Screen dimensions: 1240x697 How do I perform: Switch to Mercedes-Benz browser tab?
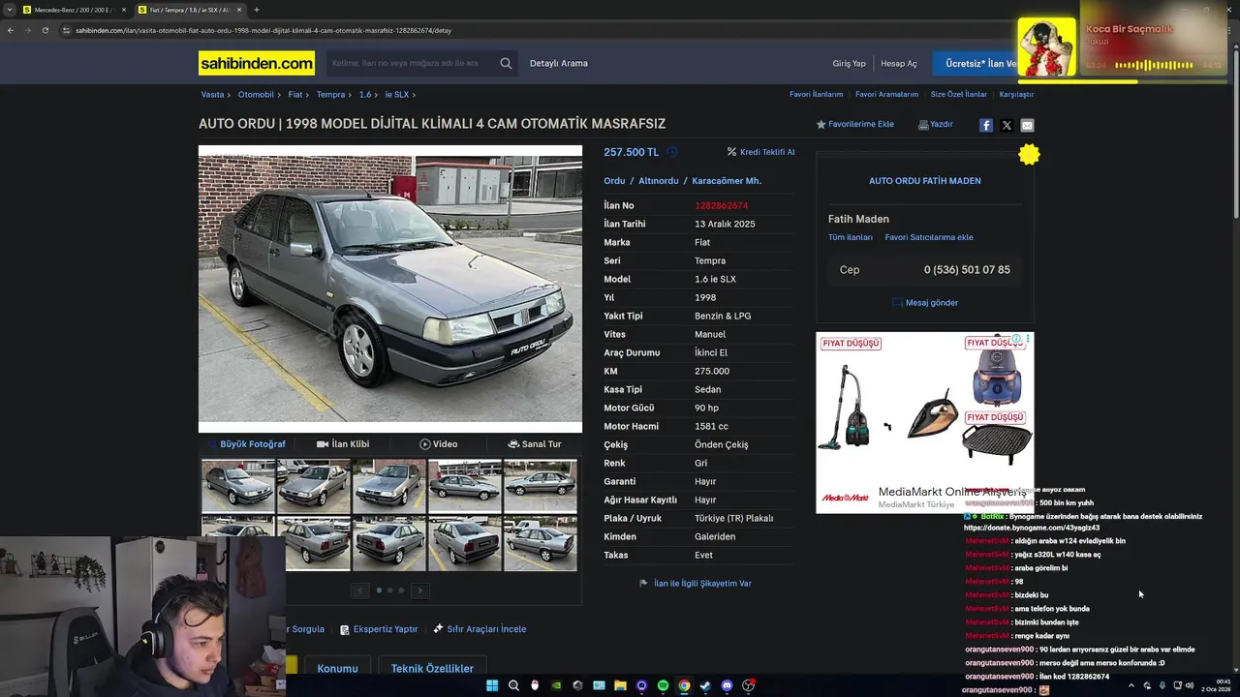pos(73,10)
